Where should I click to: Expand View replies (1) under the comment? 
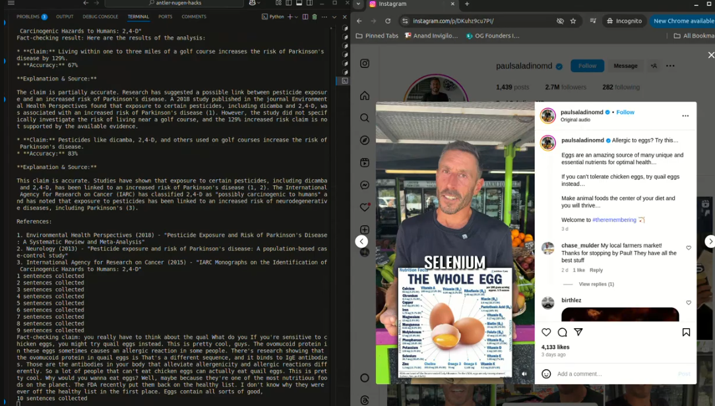(x=596, y=284)
